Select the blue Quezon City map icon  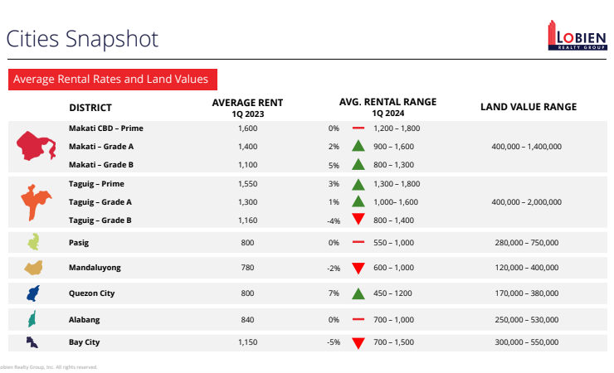(x=33, y=293)
